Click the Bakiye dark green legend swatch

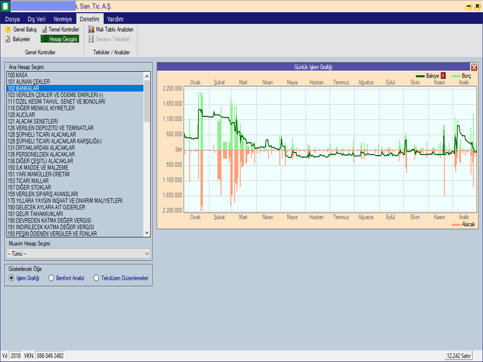420,76
